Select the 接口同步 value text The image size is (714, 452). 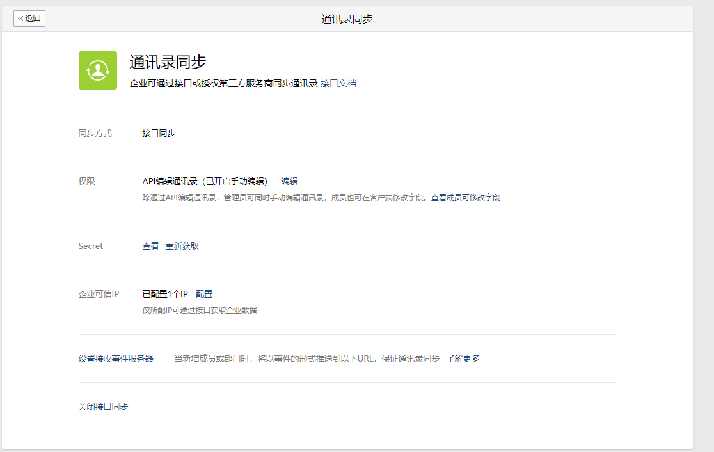tap(159, 134)
